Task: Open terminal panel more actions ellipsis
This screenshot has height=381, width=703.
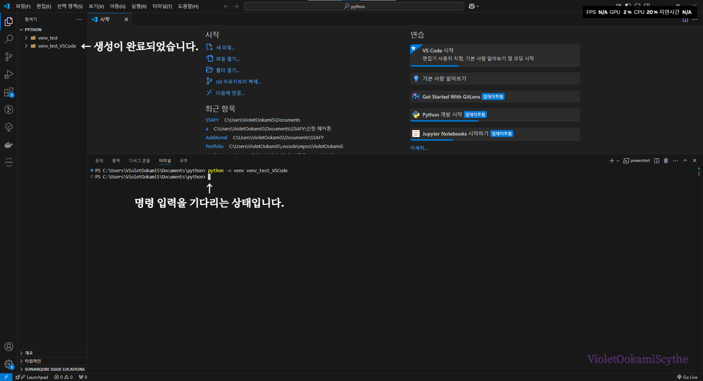Action: pos(676,160)
